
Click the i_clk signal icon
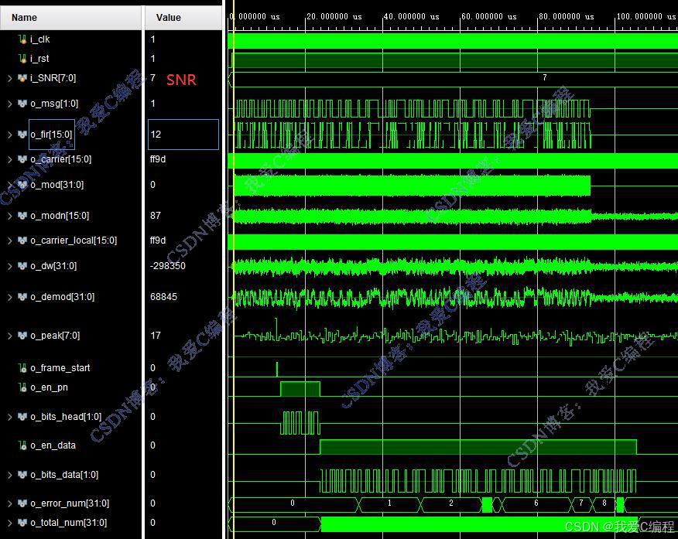(x=22, y=39)
